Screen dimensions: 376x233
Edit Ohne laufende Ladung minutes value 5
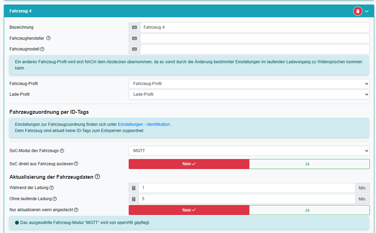pyautogui.click(x=247, y=199)
